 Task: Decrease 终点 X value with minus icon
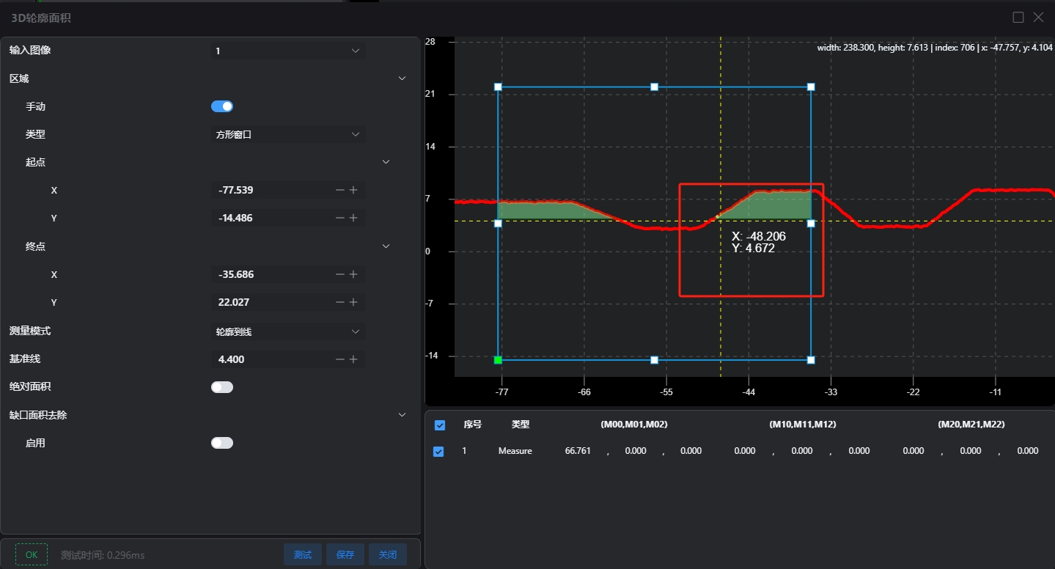tap(339, 274)
